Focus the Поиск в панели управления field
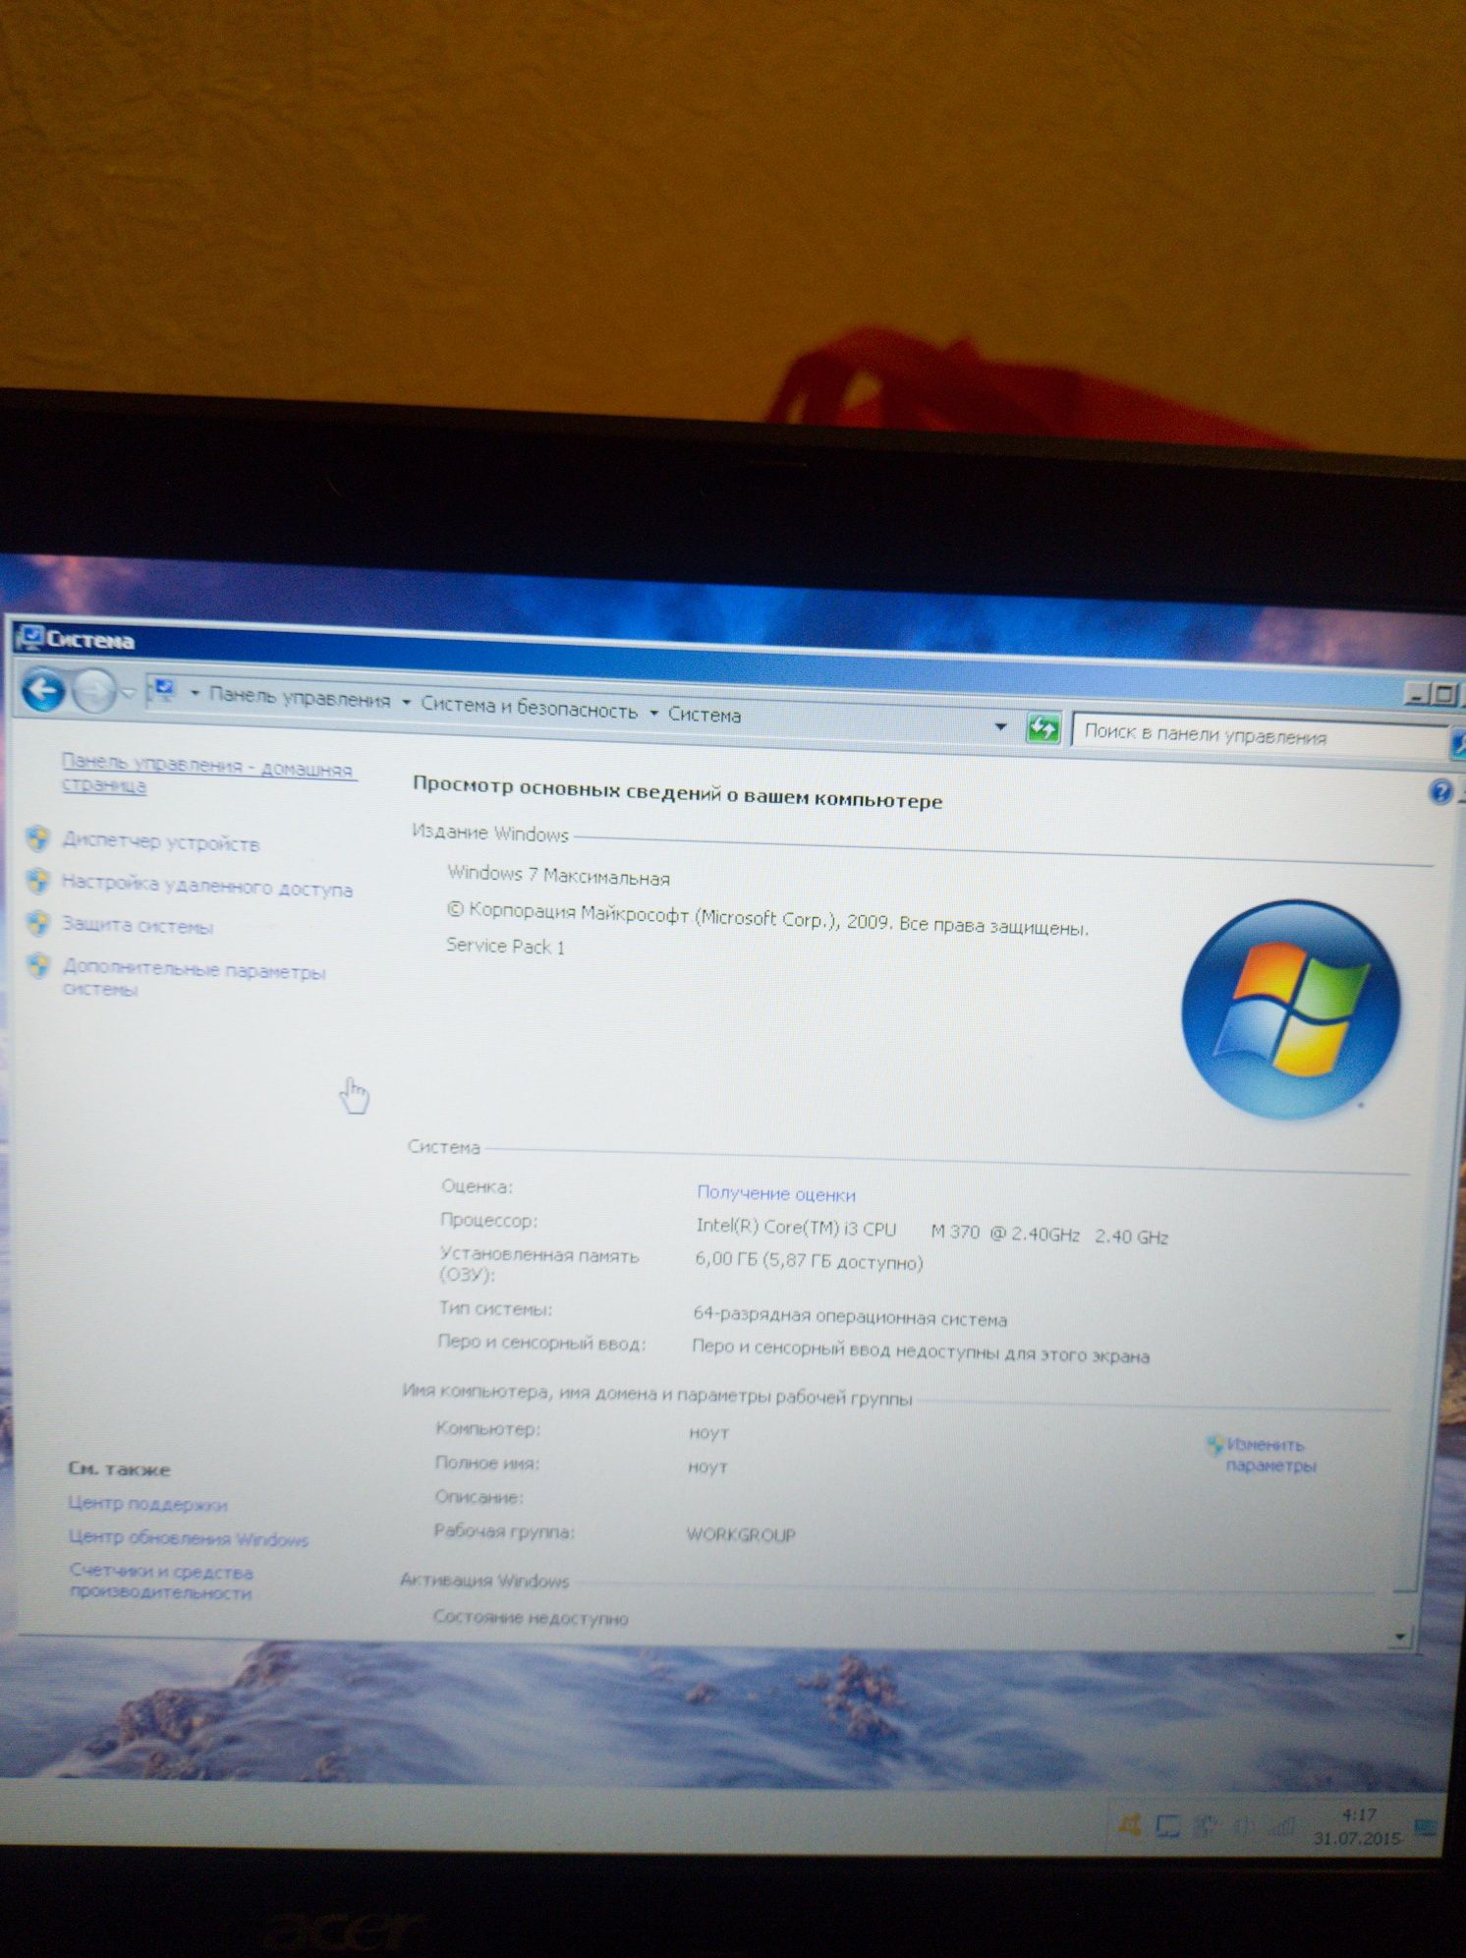The height and width of the screenshot is (1958, 1466). [x=1260, y=735]
